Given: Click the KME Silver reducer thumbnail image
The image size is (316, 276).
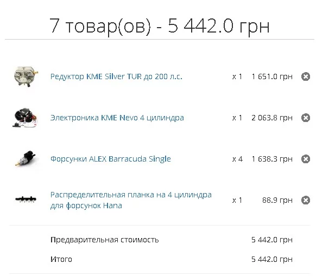Looking at the screenshot, I should [26, 76].
